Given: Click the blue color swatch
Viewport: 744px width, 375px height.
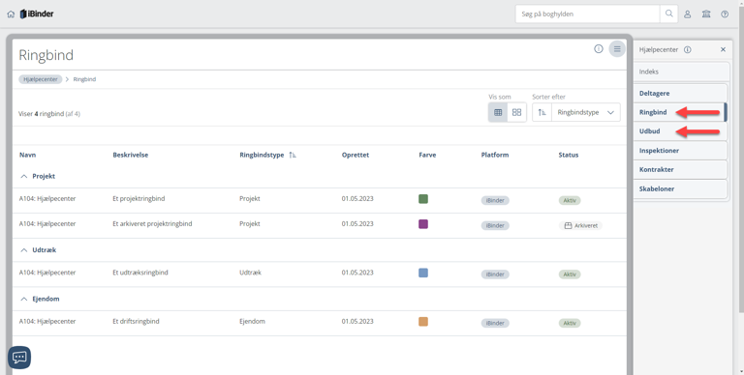Looking at the screenshot, I should click(x=423, y=273).
